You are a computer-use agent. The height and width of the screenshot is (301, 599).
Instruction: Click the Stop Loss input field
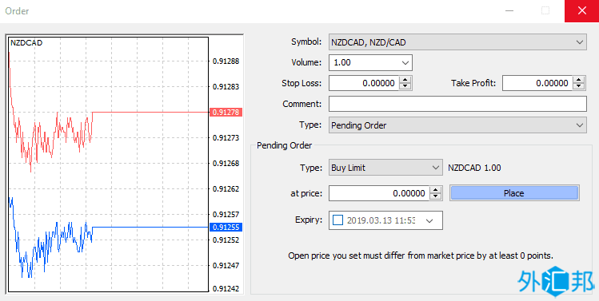click(x=364, y=83)
